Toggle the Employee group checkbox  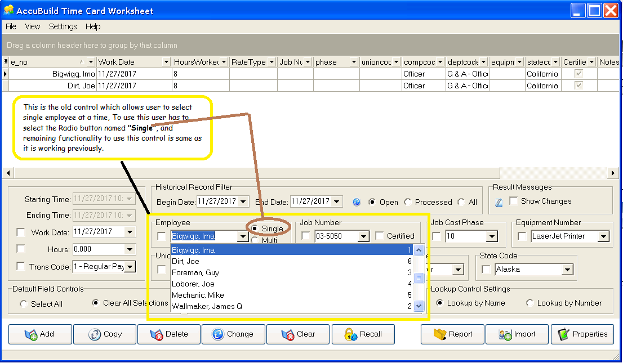point(161,236)
